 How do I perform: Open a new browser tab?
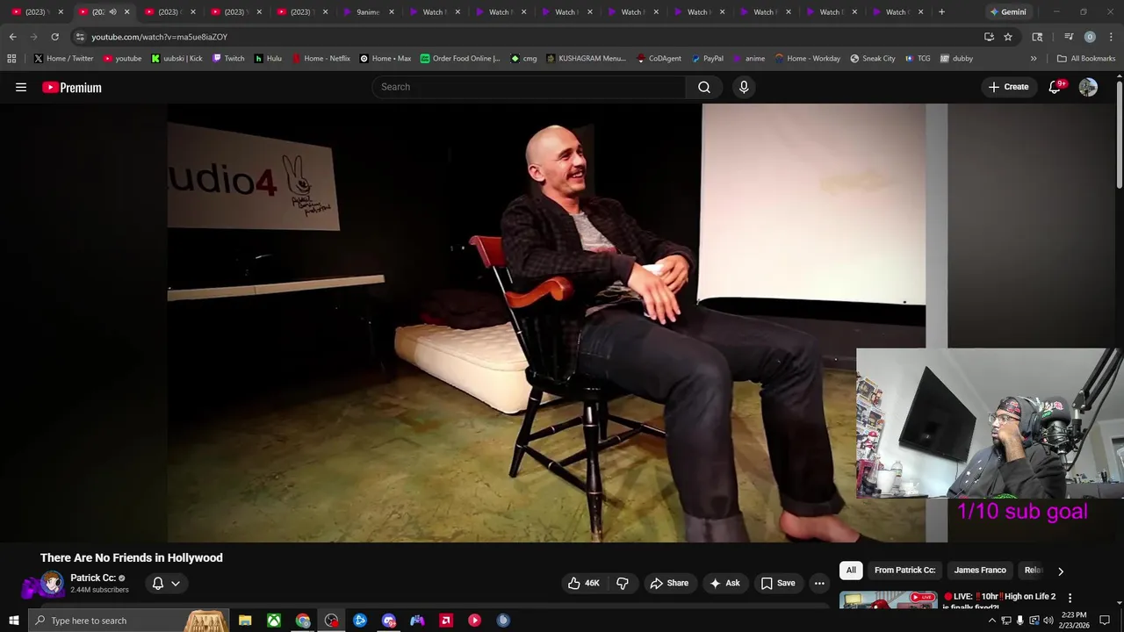[x=941, y=11]
